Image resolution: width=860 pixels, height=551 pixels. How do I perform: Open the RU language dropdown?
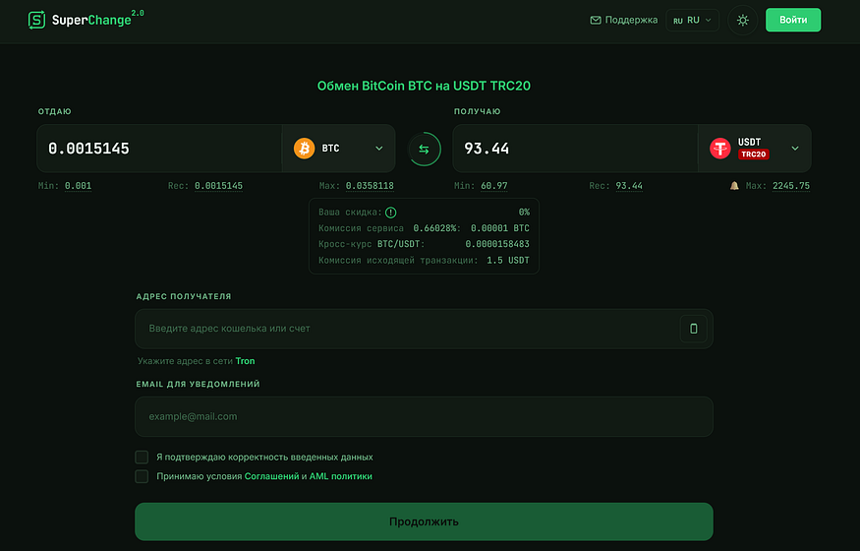click(692, 21)
